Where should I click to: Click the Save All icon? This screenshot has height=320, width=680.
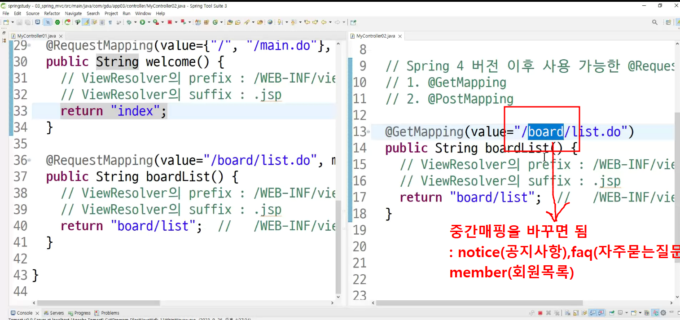pyautogui.click(x=27, y=22)
